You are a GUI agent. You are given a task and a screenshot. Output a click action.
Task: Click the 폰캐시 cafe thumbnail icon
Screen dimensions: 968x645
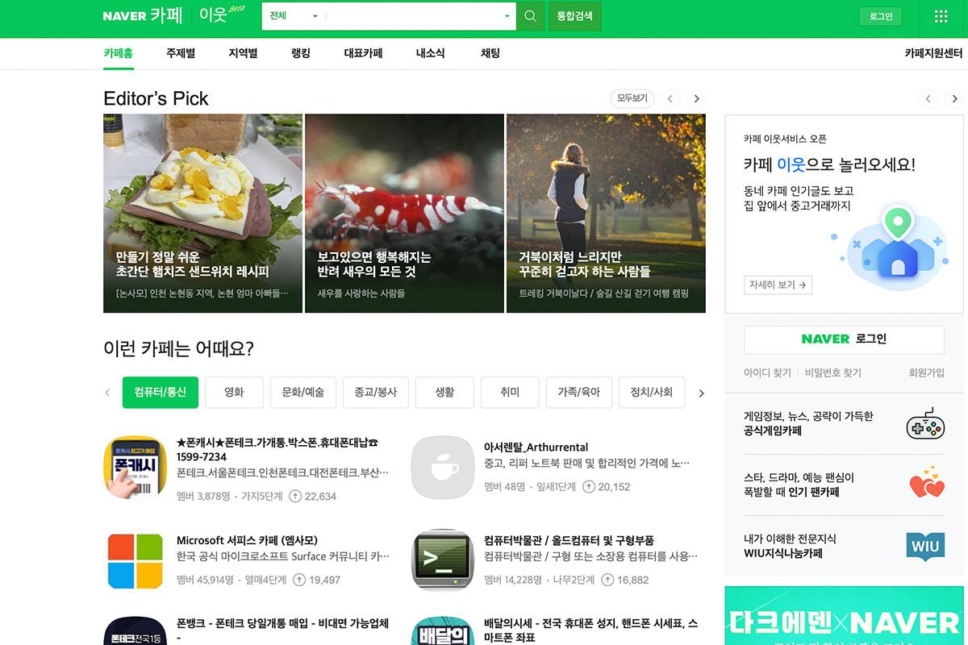(136, 467)
